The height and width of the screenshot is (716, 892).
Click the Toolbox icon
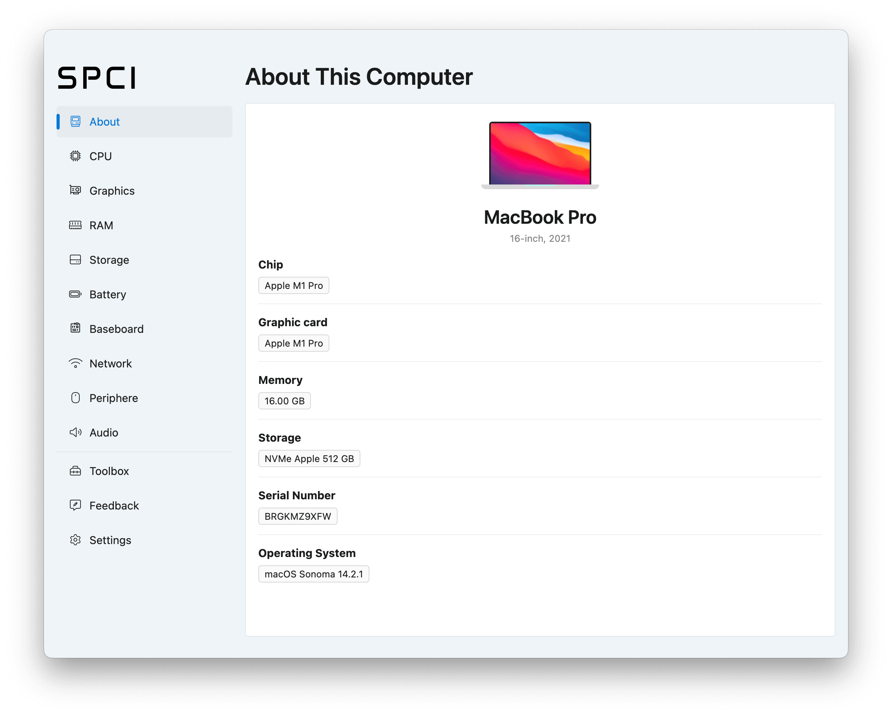[75, 471]
